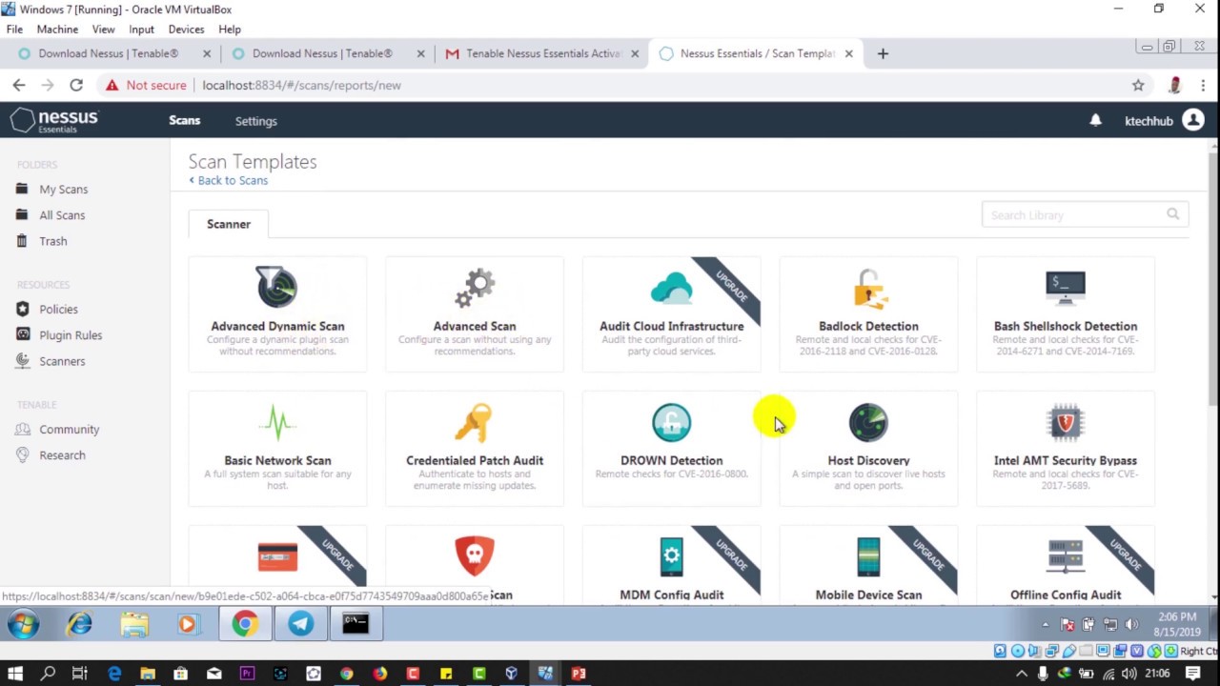Select the MDM Config Audit phone icon
The height and width of the screenshot is (686, 1220).
click(671, 556)
